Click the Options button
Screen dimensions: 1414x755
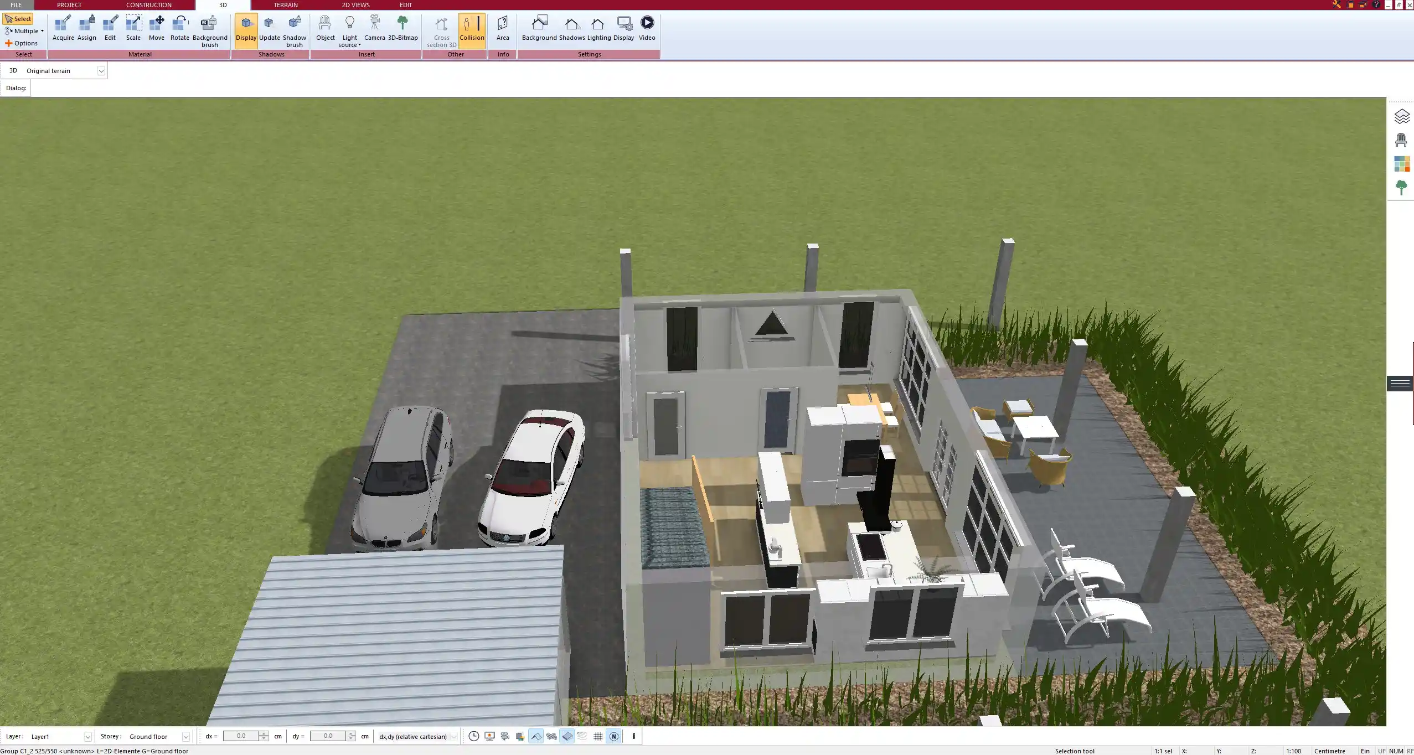[x=22, y=43]
